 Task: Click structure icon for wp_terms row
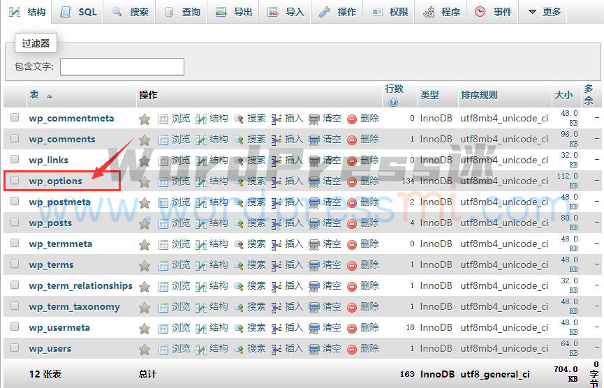tap(201, 266)
